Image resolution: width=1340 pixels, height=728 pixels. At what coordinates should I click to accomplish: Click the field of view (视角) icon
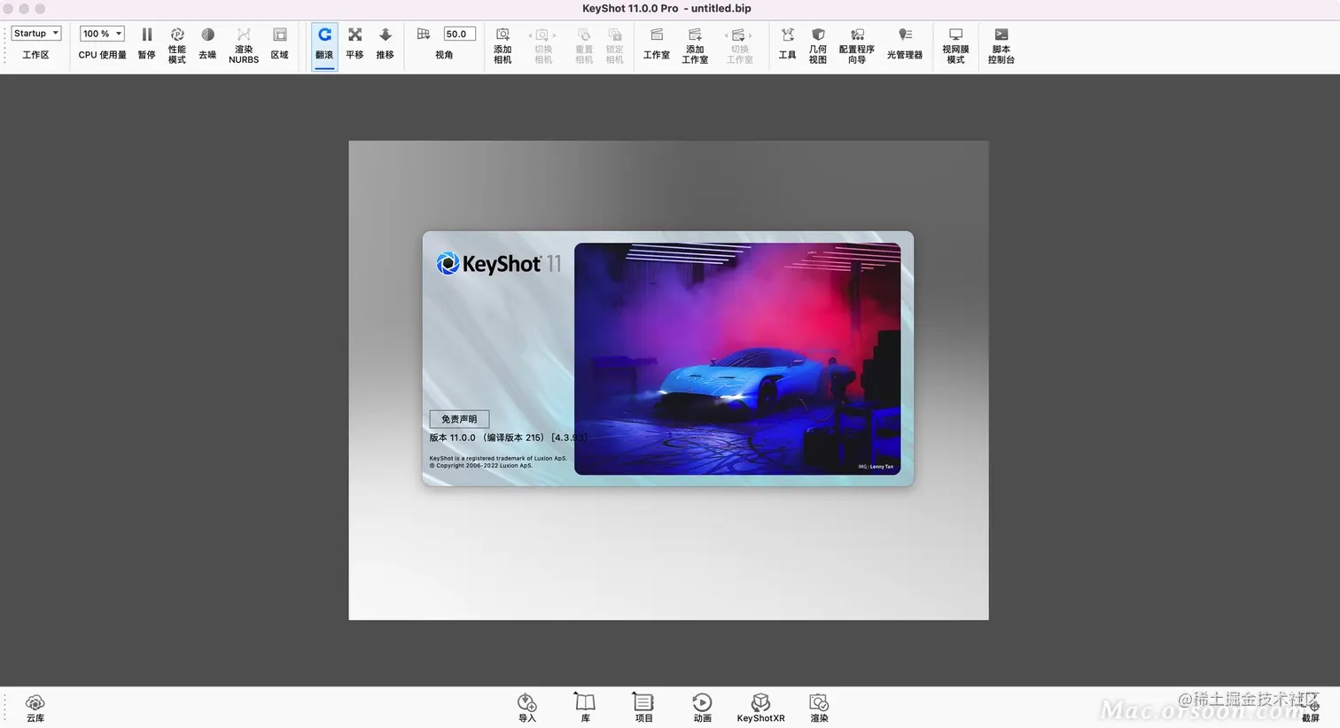tap(424, 34)
